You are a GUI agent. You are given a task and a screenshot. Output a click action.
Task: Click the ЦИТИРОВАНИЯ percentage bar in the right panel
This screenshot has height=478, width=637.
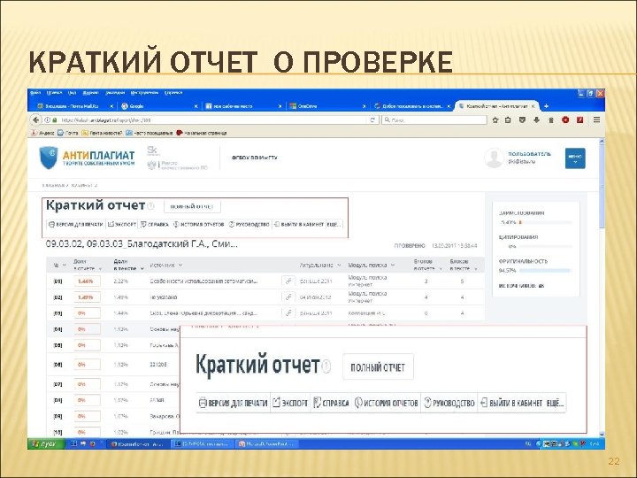click(546, 246)
